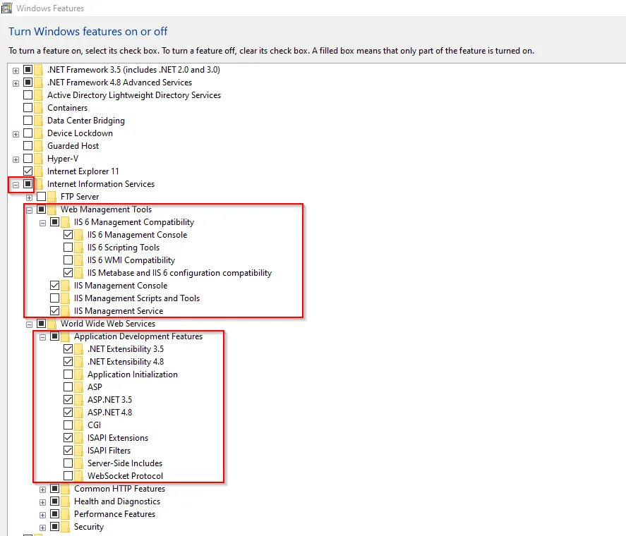
Task: Click the Security folder icon
Action: (66, 527)
